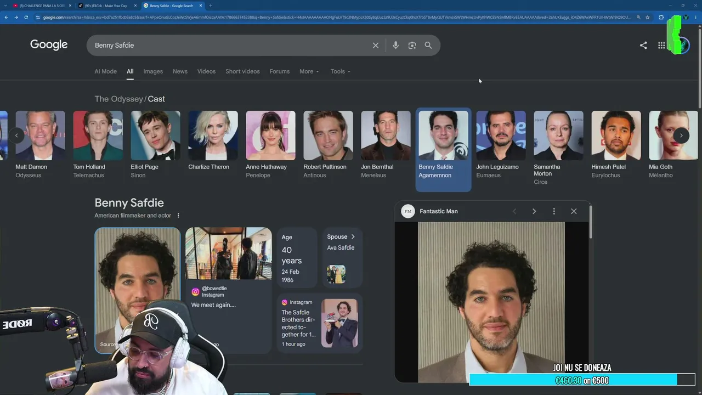The image size is (702, 395).
Task: Go to previous image in Fantastic Man viewer
Action: (514, 211)
